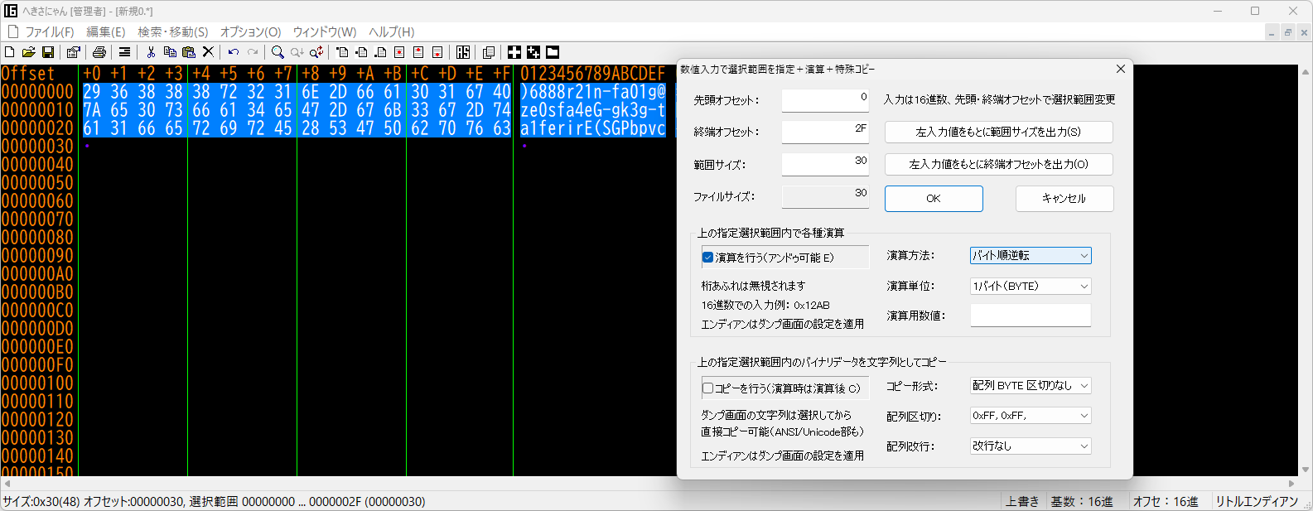Viewport: 1313px width, 511px height.
Task: Click the Print toolbar icon
Action: click(99, 52)
